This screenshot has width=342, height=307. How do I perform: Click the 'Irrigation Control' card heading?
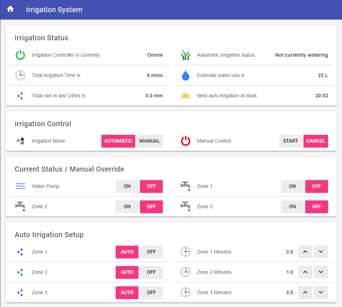point(43,124)
